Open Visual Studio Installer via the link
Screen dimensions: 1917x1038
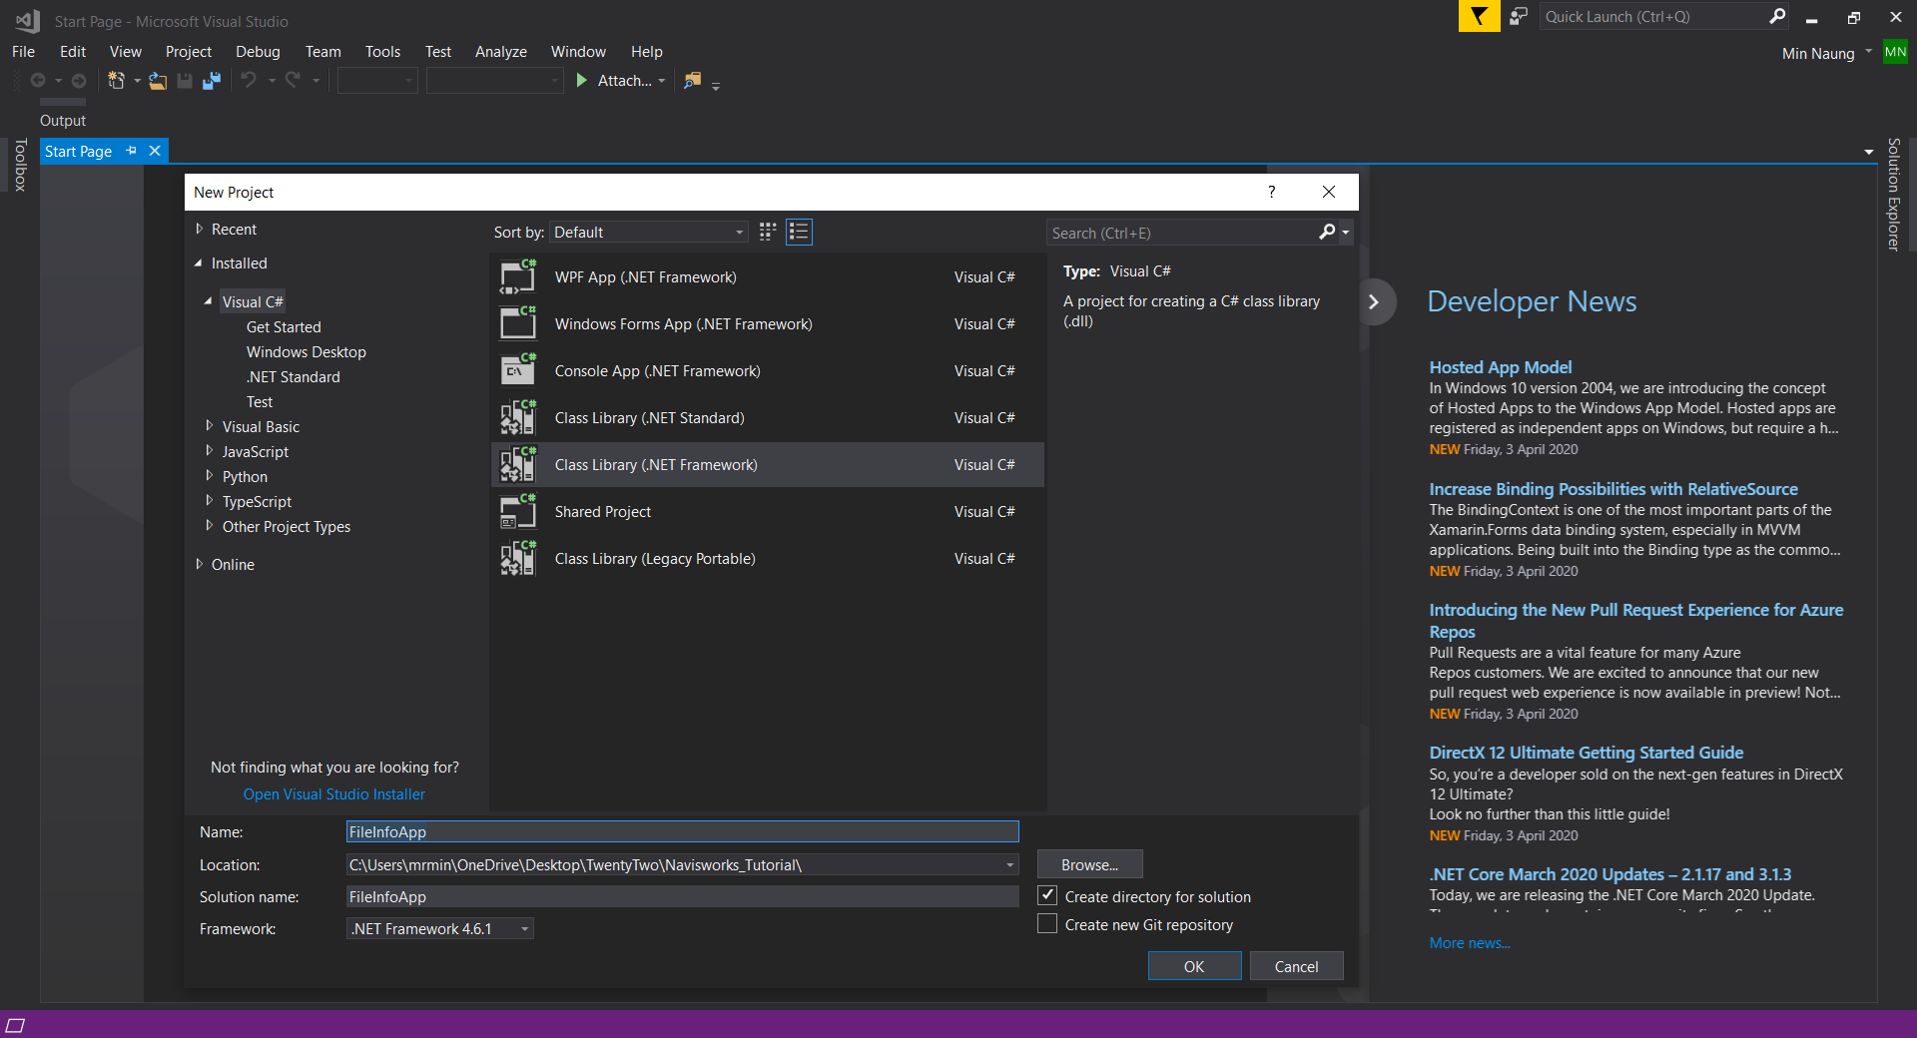tap(333, 793)
